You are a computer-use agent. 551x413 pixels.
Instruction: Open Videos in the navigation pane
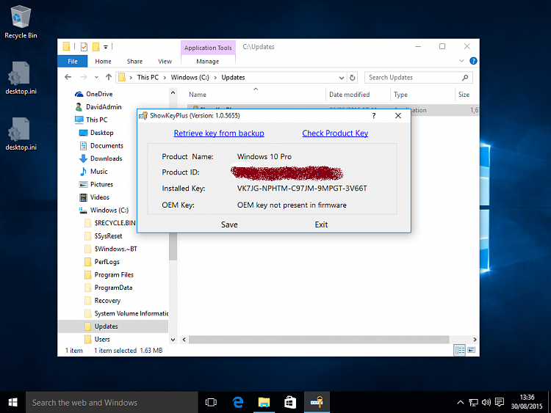pos(95,197)
